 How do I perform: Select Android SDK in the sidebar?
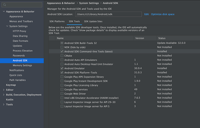[x=22, y=60]
